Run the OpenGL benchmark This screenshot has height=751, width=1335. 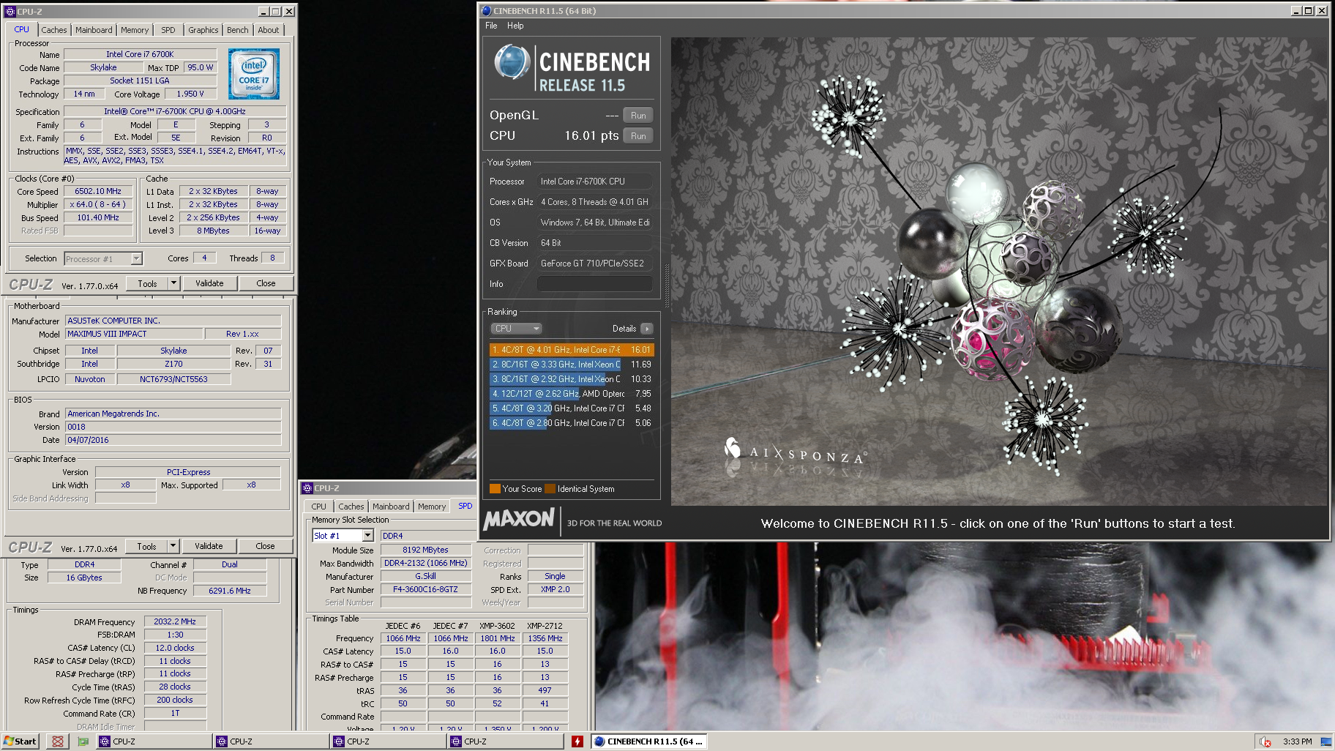click(x=638, y=116)
